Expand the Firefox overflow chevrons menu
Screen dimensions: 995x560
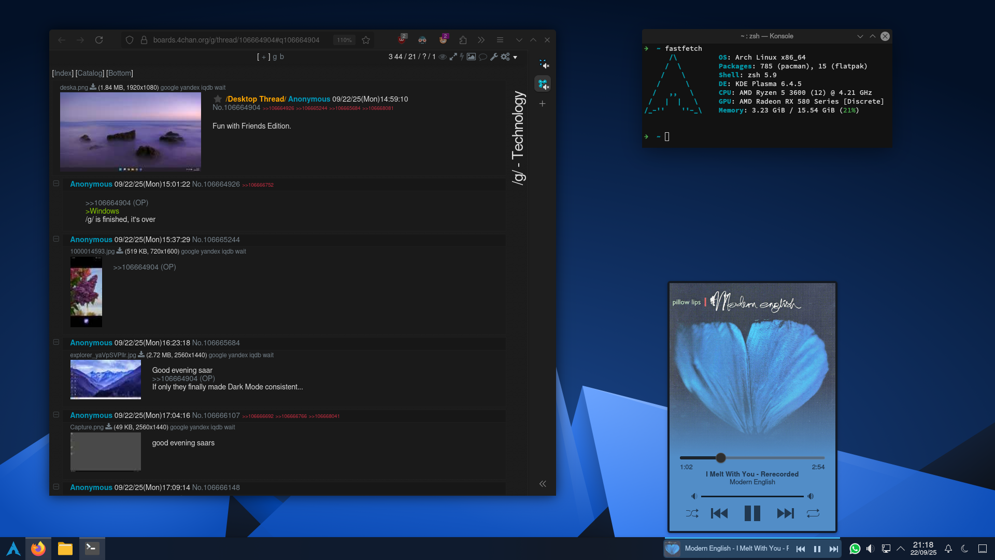coord(481,40)
